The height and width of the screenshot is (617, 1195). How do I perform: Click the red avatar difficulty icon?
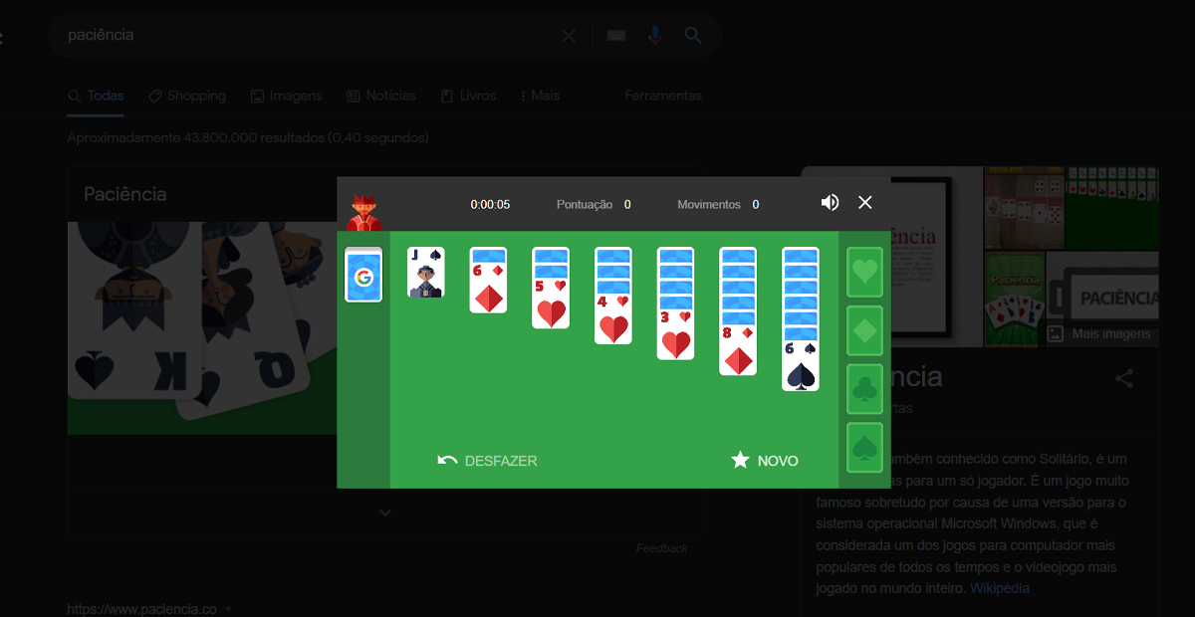(x=363, y=210)
